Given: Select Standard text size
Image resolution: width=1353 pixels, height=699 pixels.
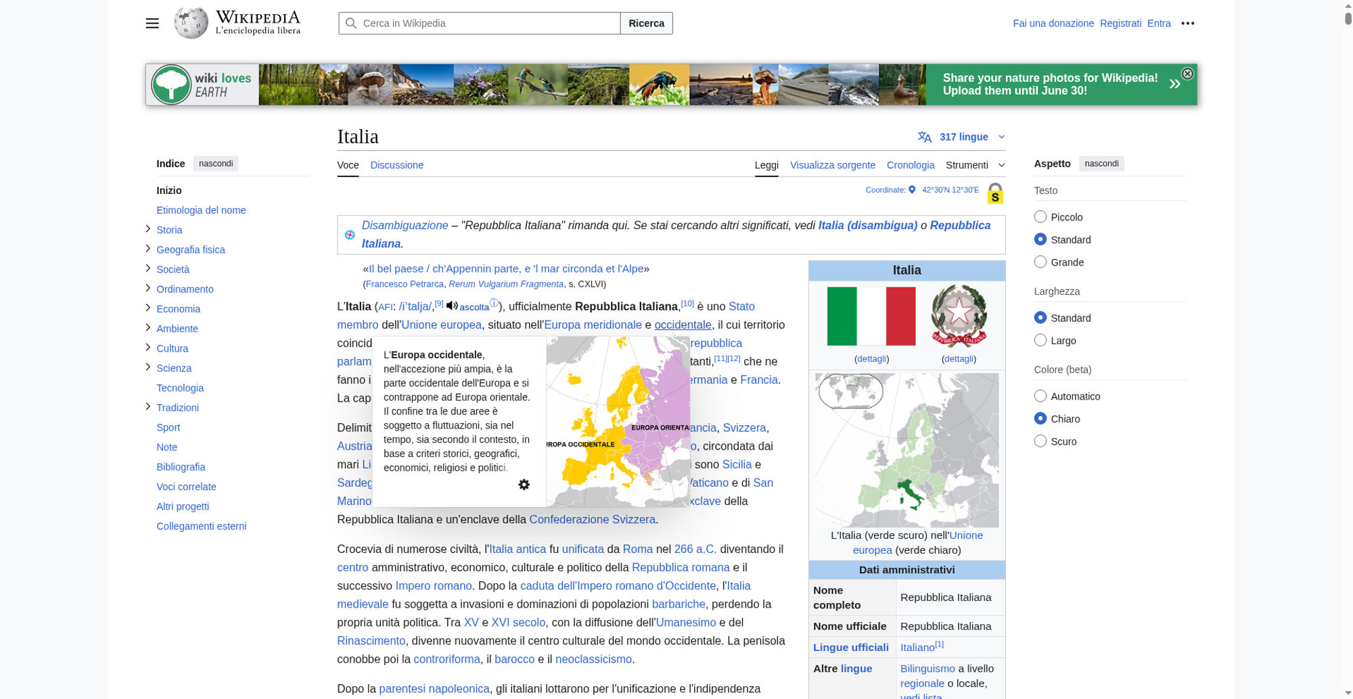Looking at the screenshot, I should click(1040, 239).
